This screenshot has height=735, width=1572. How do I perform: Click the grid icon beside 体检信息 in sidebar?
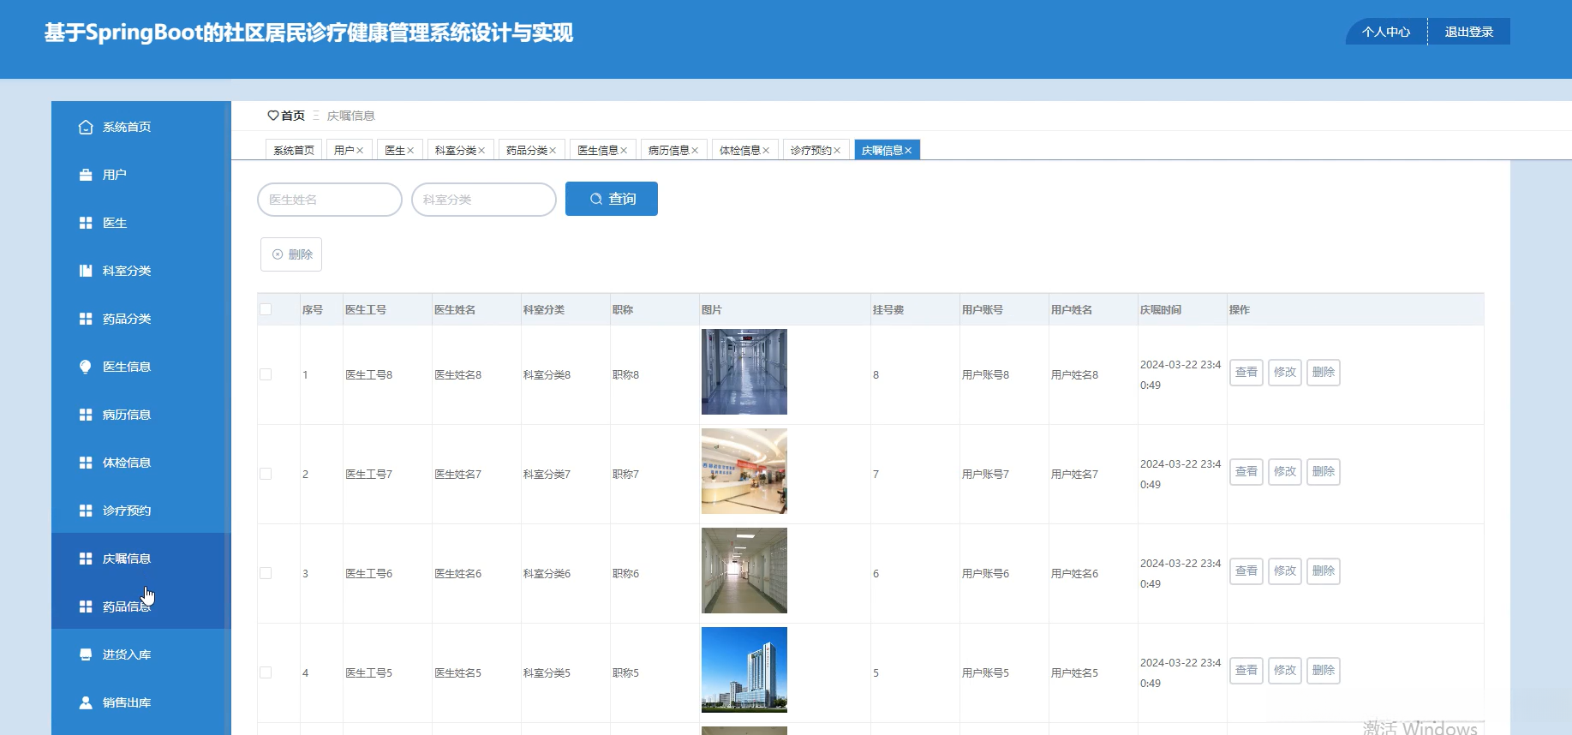click(86, 463)
